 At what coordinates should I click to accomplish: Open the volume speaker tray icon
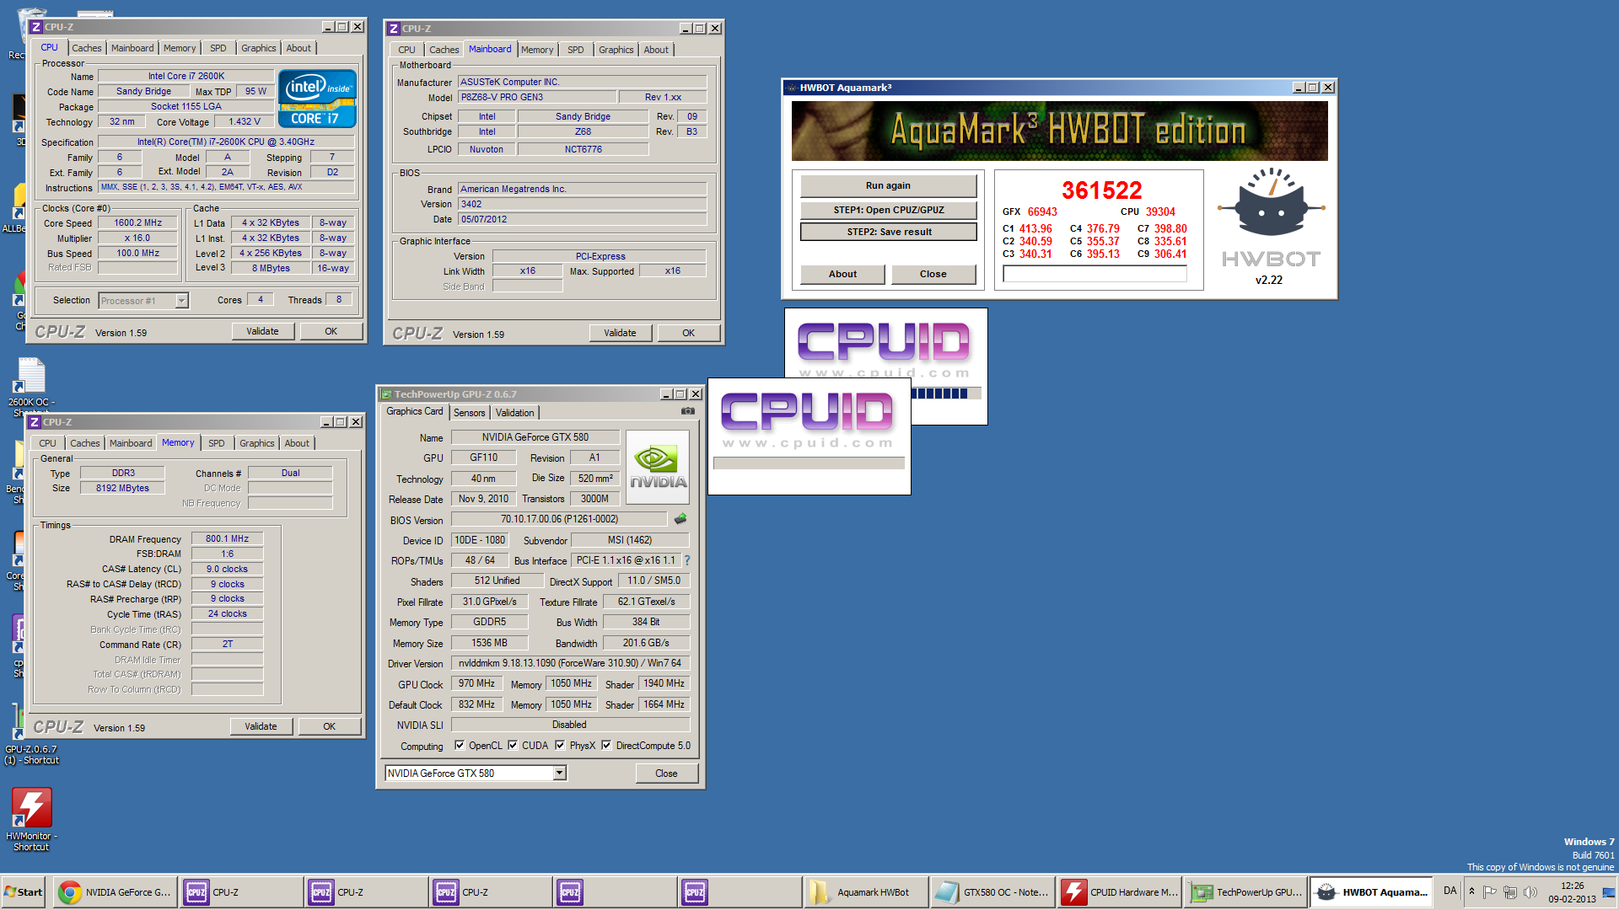[1530, 891]
